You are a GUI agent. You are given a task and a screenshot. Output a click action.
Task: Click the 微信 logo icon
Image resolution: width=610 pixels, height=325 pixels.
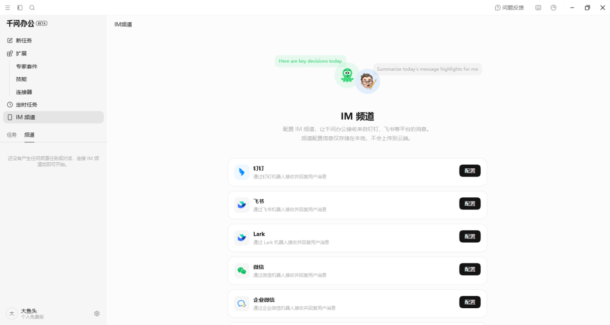click(241, 271)
